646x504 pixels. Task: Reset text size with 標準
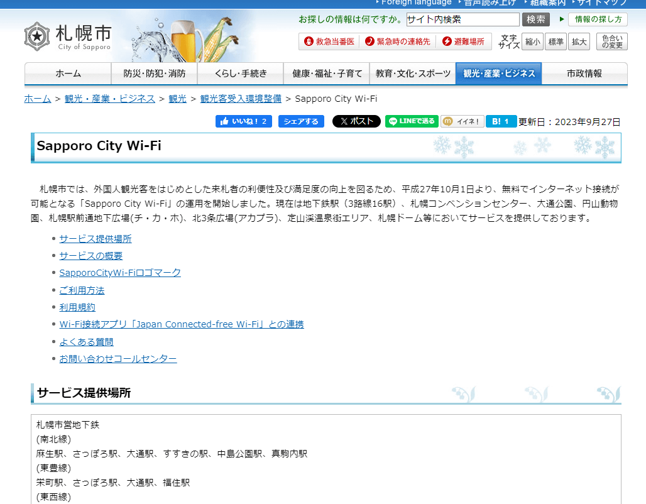(556, 41)
